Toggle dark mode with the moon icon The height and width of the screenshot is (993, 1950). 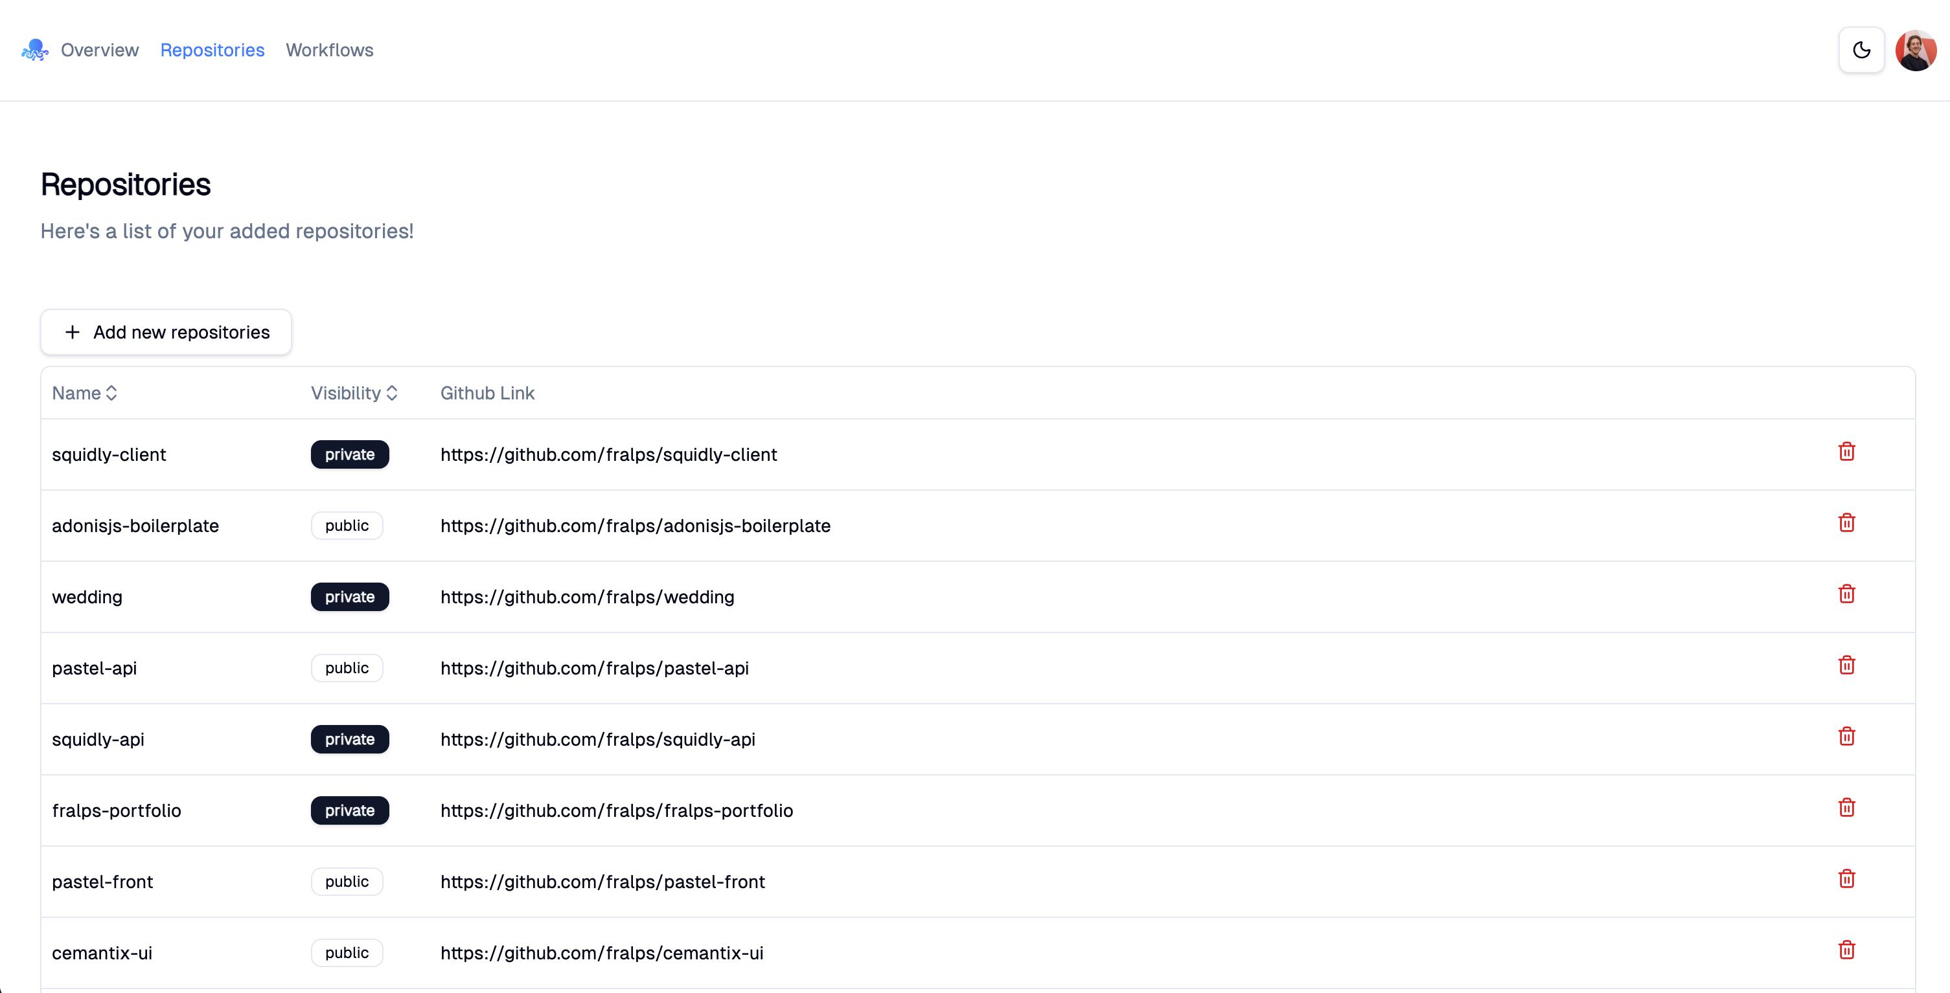[1861, 49]
